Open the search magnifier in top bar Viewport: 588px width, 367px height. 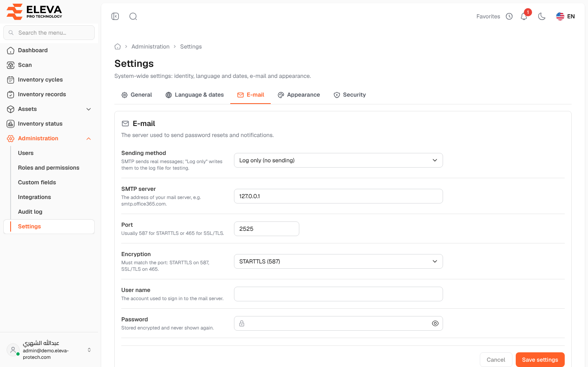point(133,16)
